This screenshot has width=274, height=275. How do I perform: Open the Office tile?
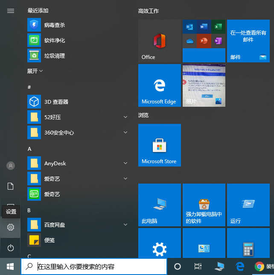159,41
